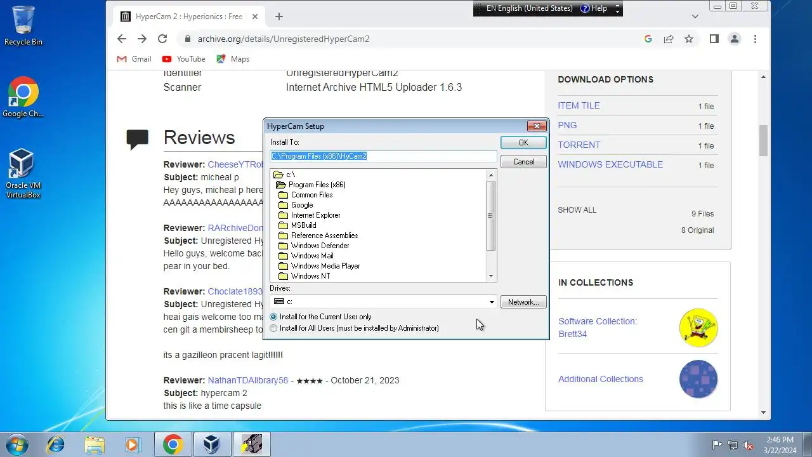The width and height of the screenshot is (812, 457).
Task: Open the muted volume tray icon
Action: click(x=748, y=445)
